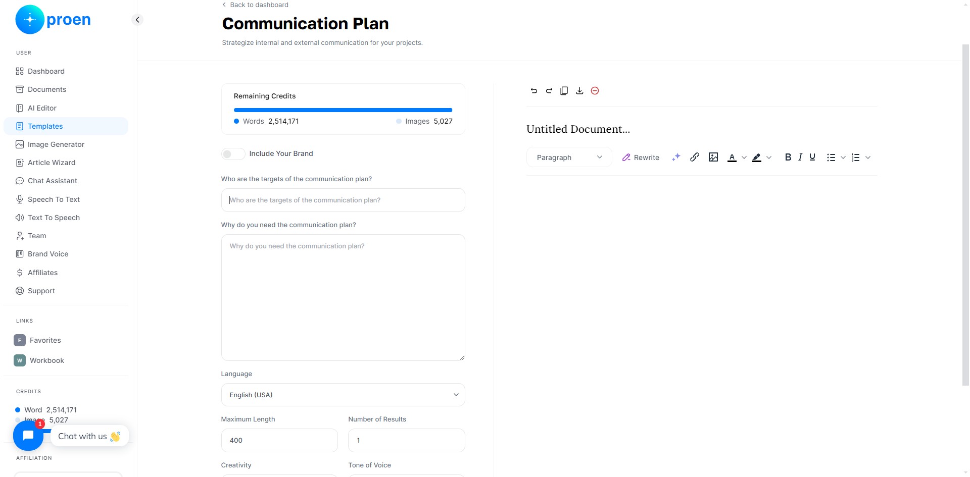Click the AI sparkle icon
The width and height of the screenshot is (970, 477).
pos(676,157)
